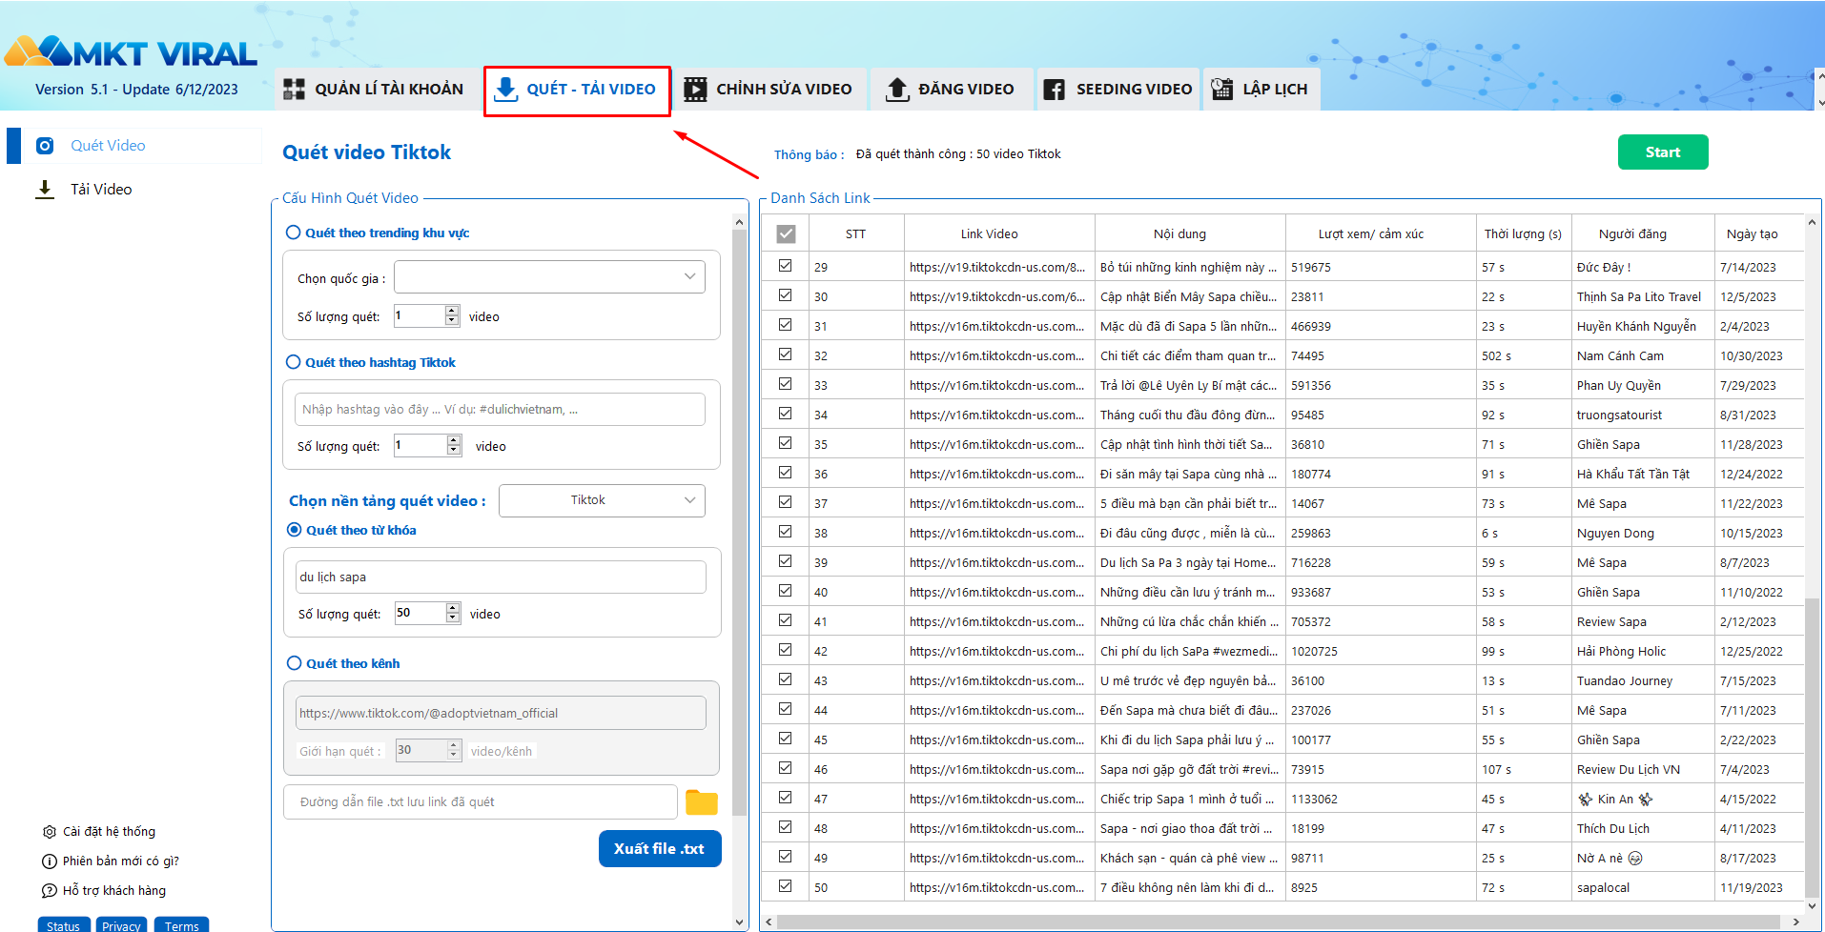Click the hashtag input field
The height and width of the screenshot is (932, 1825).
[x=500, y=410]
